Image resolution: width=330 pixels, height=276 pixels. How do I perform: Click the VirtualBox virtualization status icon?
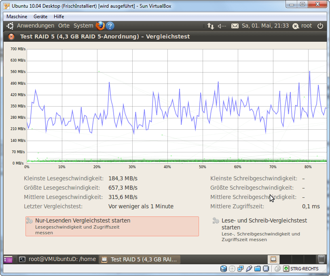(x=266, y=269)
